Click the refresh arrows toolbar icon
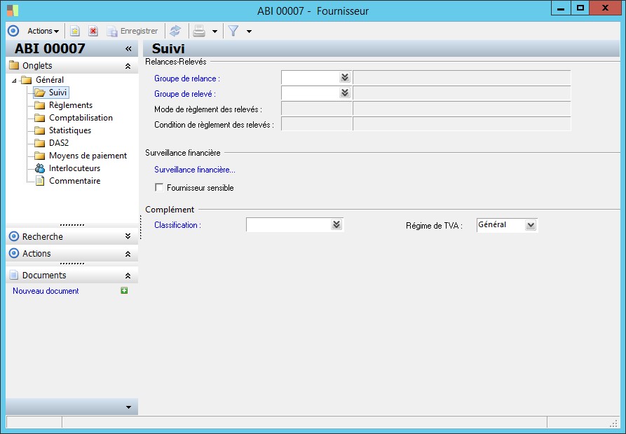 coord(175,31)
